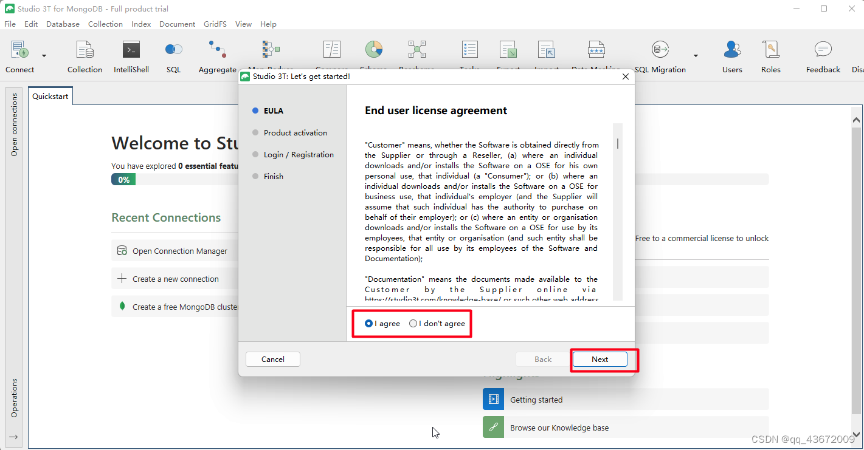Click the Feedback speech bubble icon
This screenshot has height=450, width=864.
coord(823,50)
